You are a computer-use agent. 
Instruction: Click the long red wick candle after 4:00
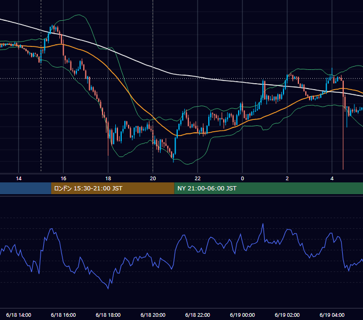343,125
